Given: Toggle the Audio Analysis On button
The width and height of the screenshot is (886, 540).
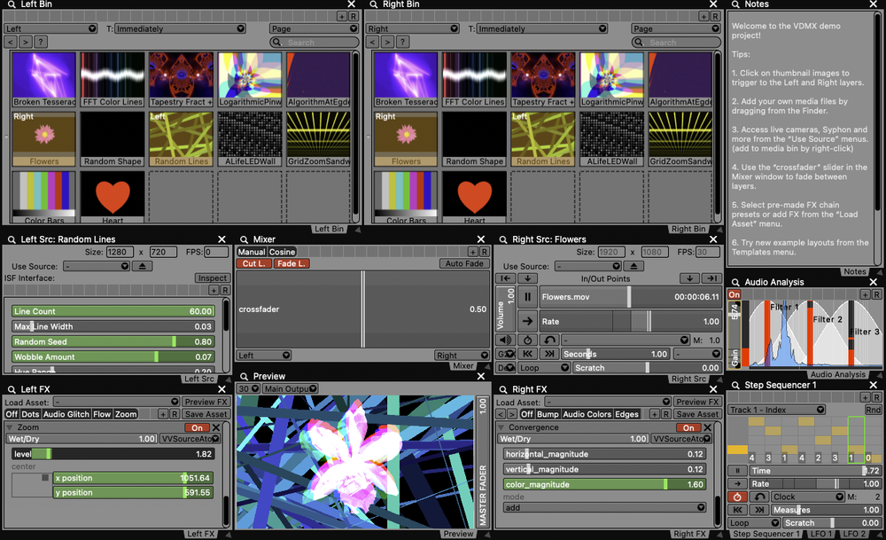Looking at the screenshot, I should pyautogui.click(x=734, y=294).
